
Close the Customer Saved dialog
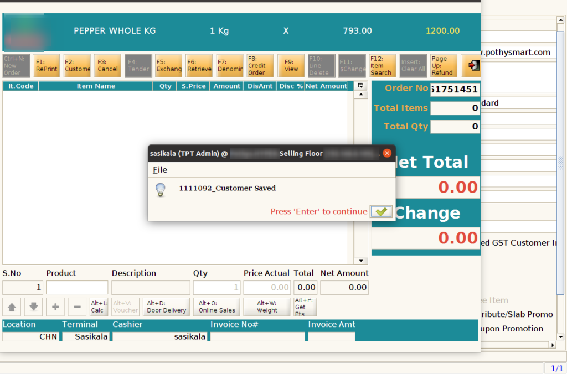[387, 153]
